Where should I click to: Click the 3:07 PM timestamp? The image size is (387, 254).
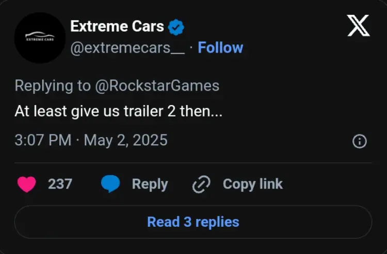[43, 140]
